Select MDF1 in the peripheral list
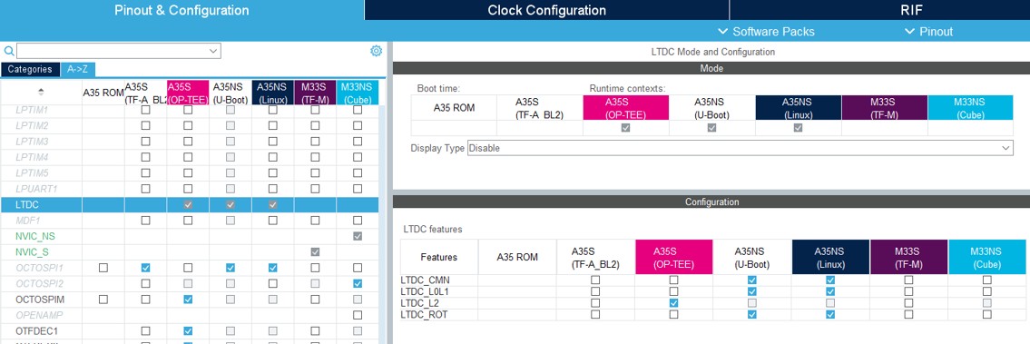The height and width of the screenshot is (344, 1030). [x=27, y=220]
